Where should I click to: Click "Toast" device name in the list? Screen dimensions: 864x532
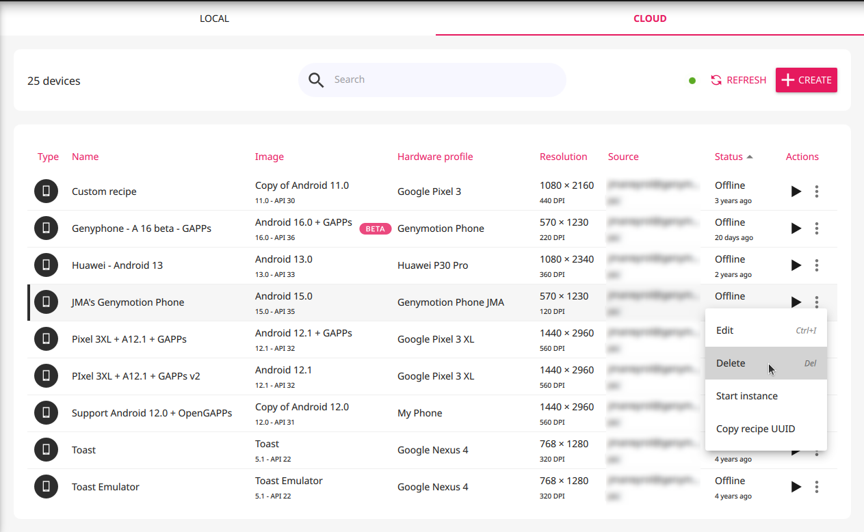tap(83, 450)
